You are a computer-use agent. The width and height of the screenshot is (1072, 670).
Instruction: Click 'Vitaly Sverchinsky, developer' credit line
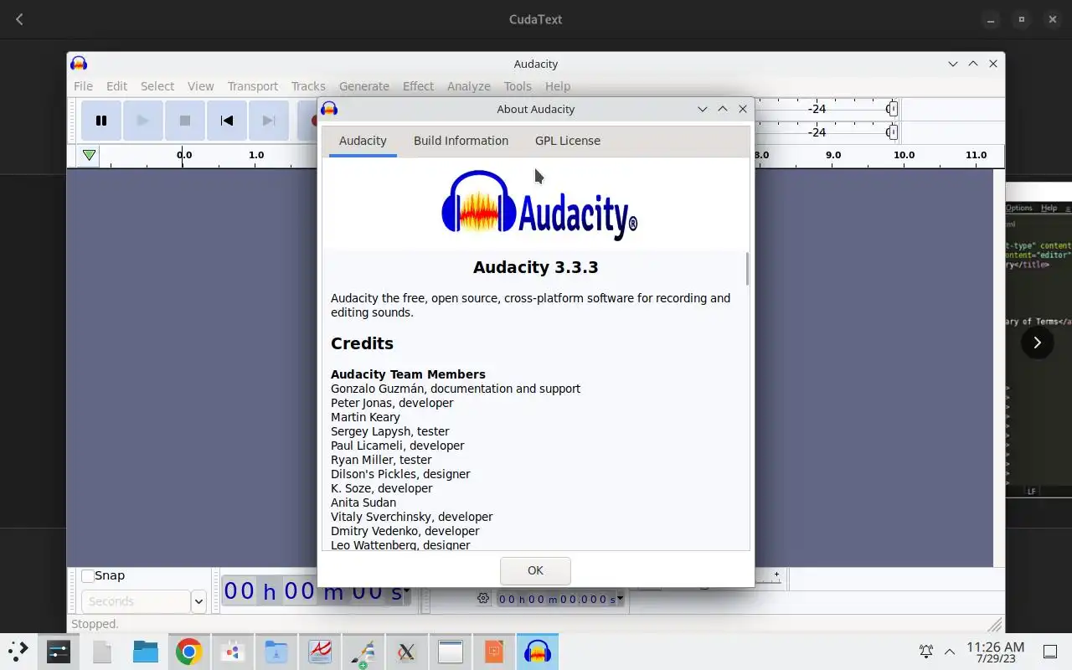411,517
